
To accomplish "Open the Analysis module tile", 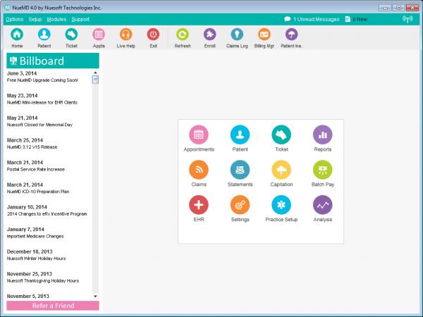I will 323,205.
